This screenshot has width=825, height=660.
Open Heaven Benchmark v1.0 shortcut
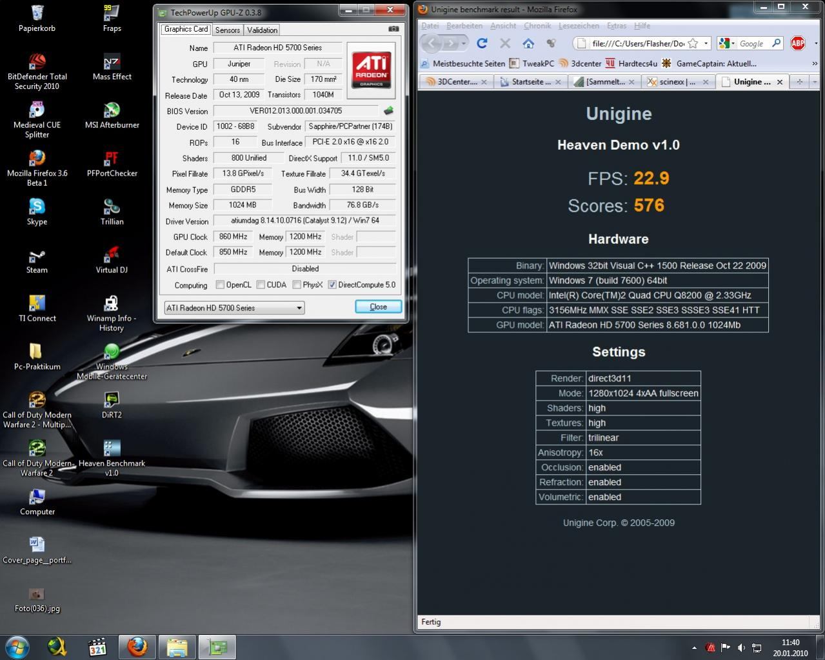point(112,458)
